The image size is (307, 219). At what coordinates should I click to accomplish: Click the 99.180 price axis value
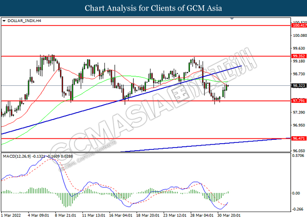[299, 61]
